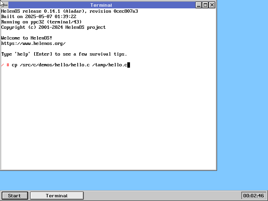Maximize the Terminal window
This screenshot has height=201, width=268.
[x=205, y=5]
